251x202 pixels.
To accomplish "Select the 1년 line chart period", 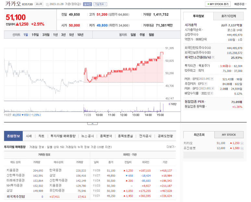I will (x=56, y=35).
